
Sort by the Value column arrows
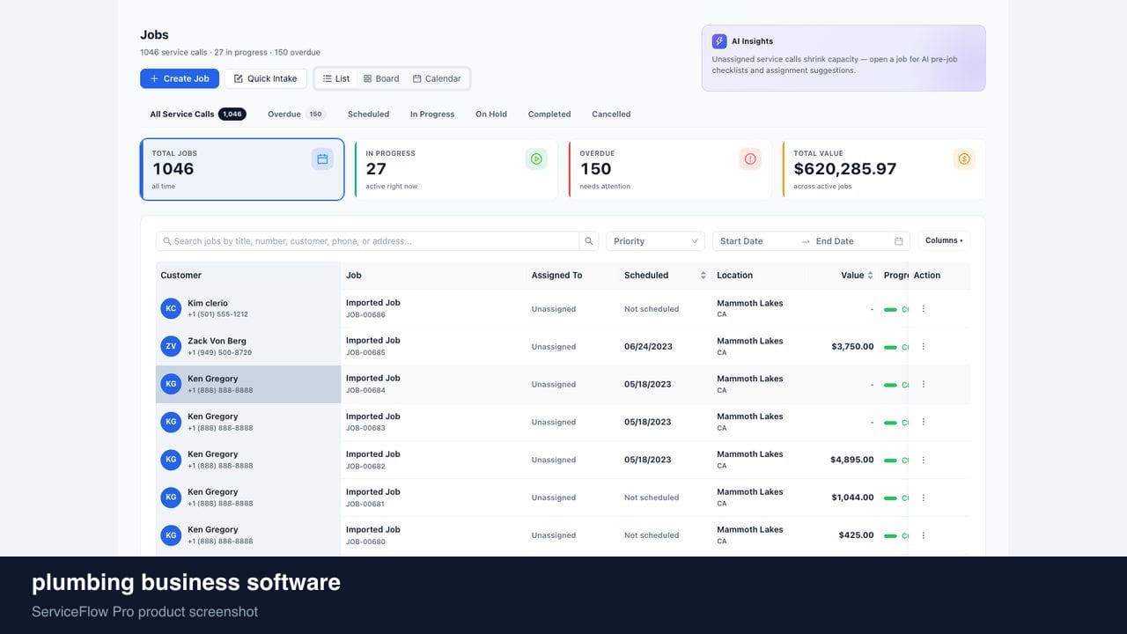click(870, 276)
